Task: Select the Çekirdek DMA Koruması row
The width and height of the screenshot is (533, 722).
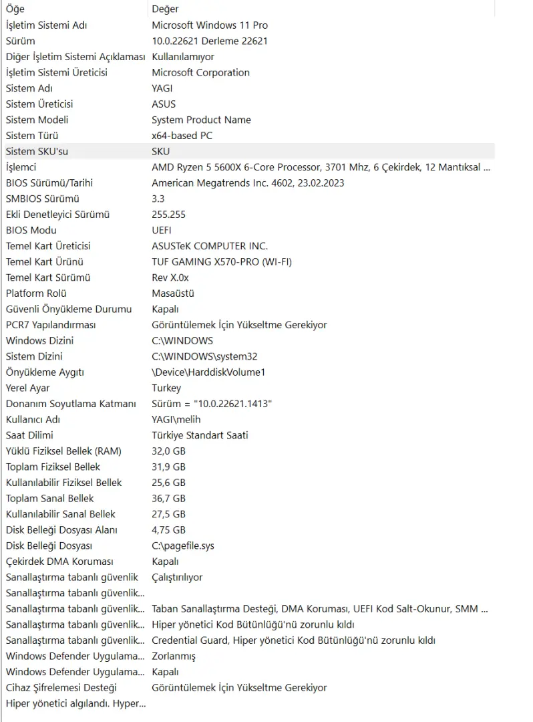Action: 248,562
